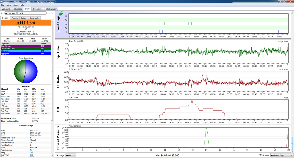The width and height of the screenshot is (294, 158).
Task: Open the View menu
Action: 9,5
